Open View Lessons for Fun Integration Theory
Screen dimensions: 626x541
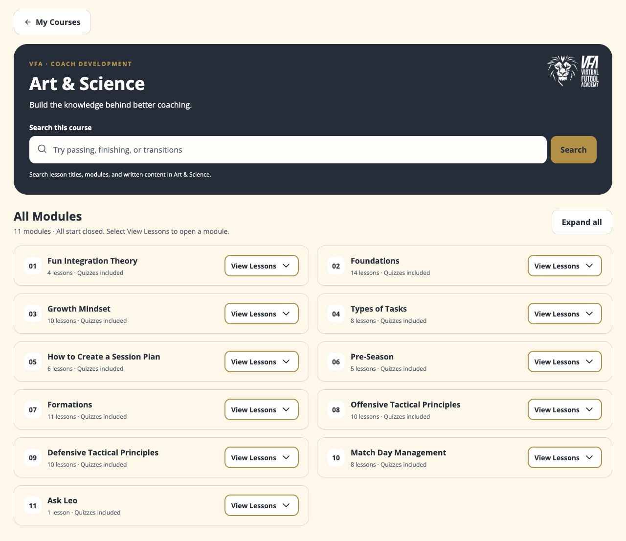pos(262,266)
